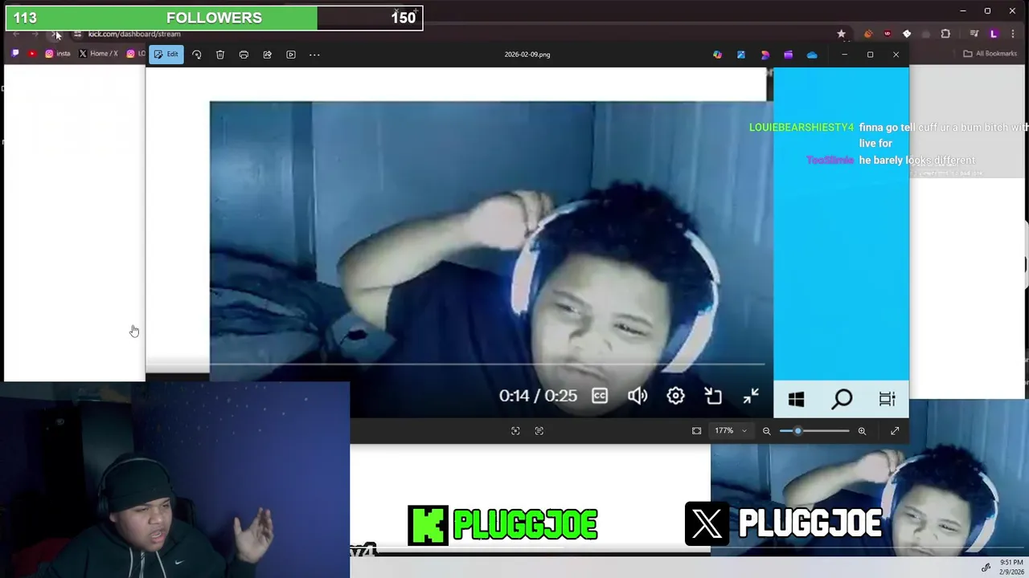Start slideshow from Photos toolbar
The width and height of the screenshot is (1029, 578).
pos(291,55)
